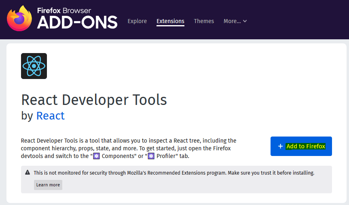This screenshot has width=349, height=205.
Task: Expand the More... dropdown menu
Action: point(235,21)
